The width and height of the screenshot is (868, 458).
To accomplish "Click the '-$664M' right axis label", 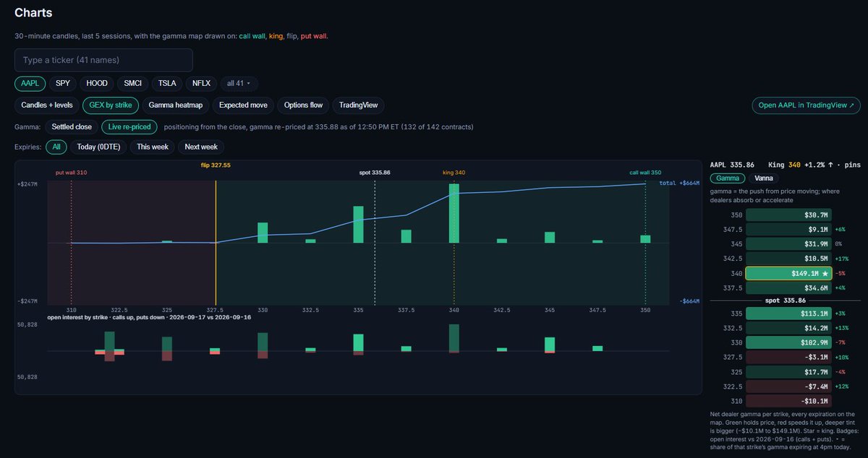I will click(x=689, y=301).
